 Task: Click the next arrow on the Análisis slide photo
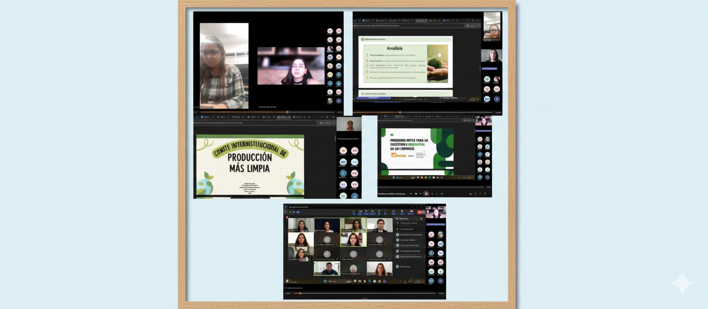[x=439, y=55]
